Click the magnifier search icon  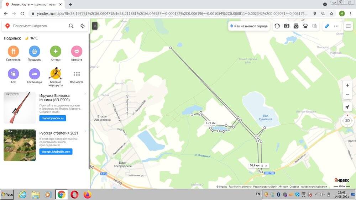click(71, 26)
